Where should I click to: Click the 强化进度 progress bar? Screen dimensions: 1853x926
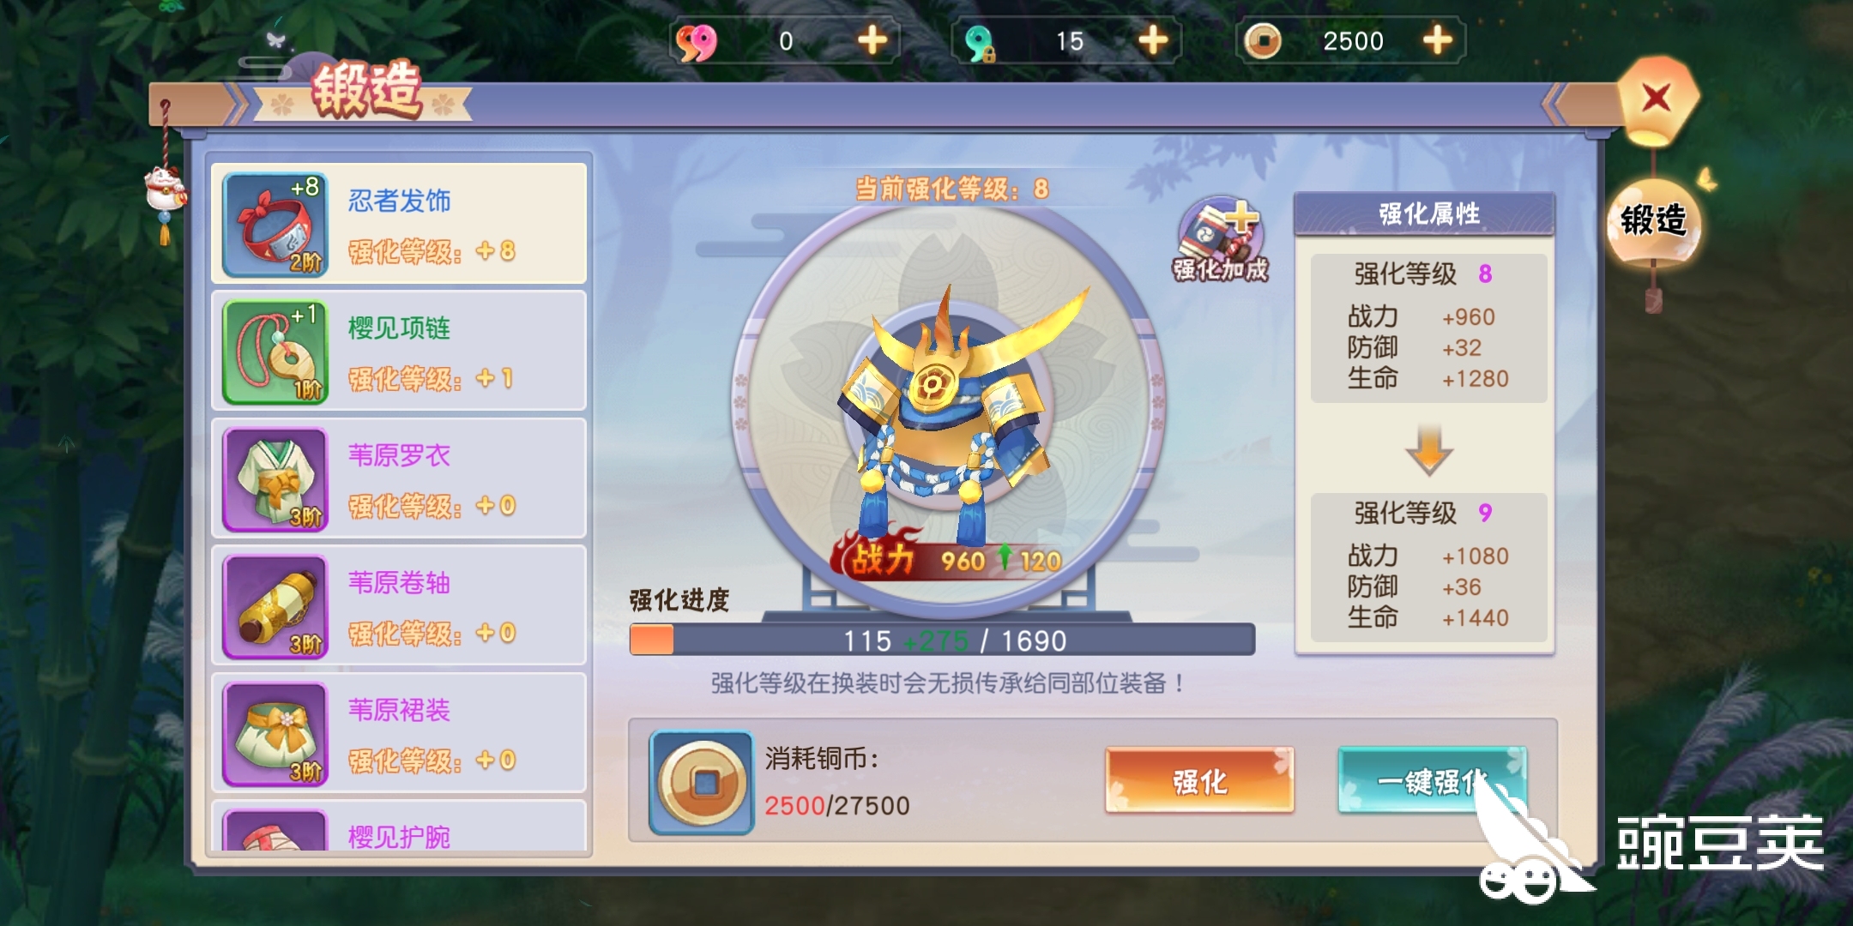[x=942, y=640]
